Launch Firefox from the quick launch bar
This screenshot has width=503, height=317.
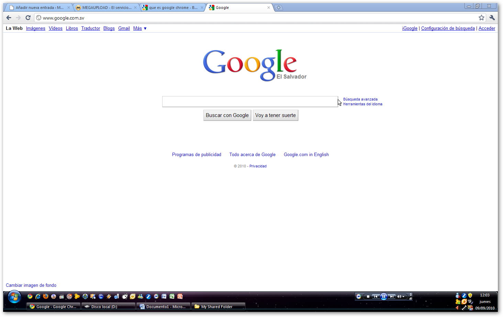pos(46,296)
